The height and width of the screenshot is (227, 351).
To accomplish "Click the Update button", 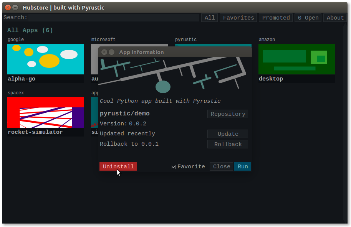I will [228, 134].
